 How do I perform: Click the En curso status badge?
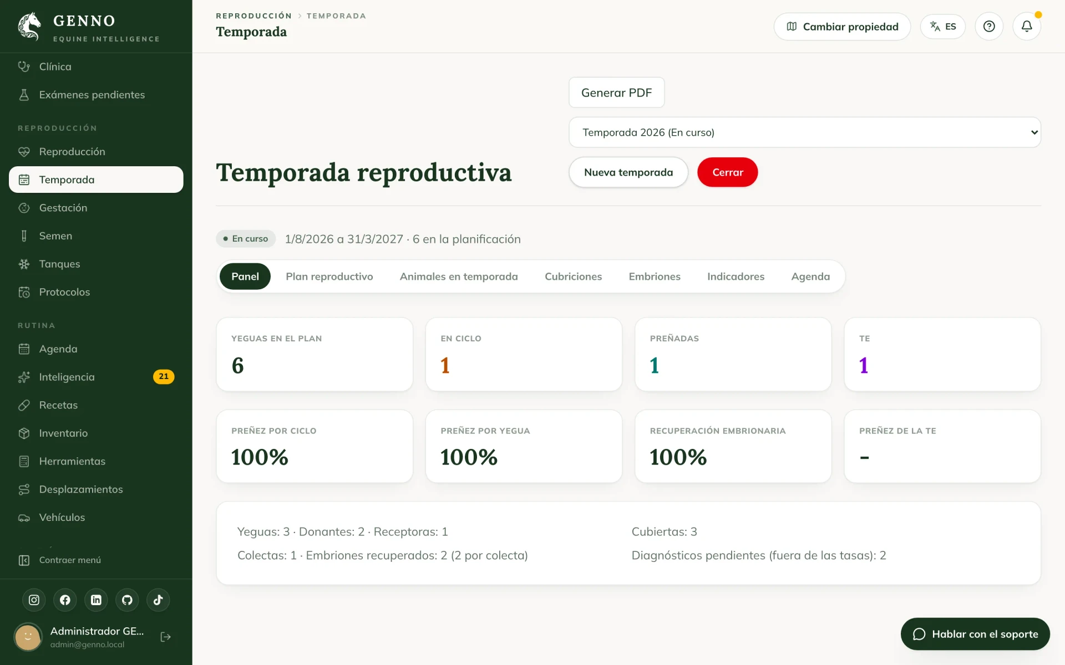point(246,239)
